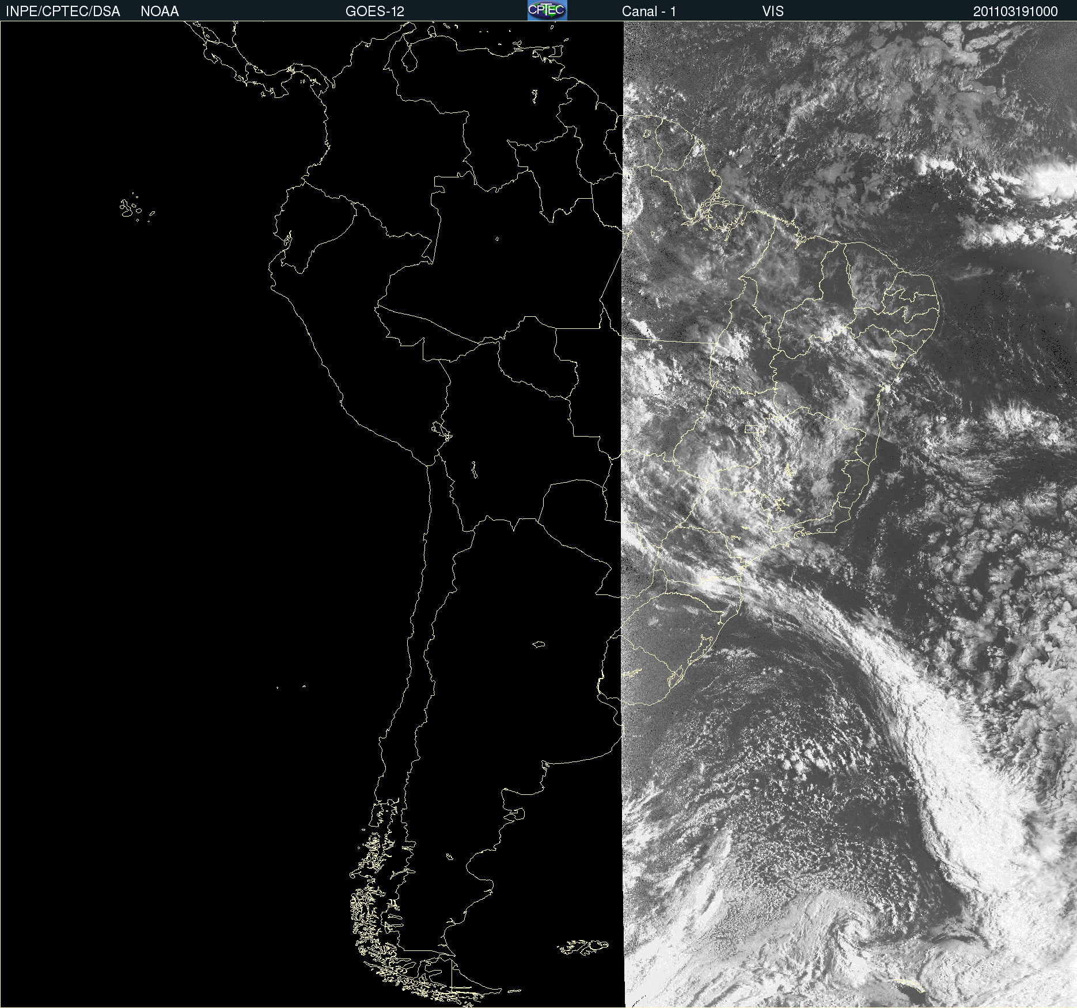Viewport: 1077px width, 1008px height.
Task: Click the NOAA text in header
Action: pos(160,12)
